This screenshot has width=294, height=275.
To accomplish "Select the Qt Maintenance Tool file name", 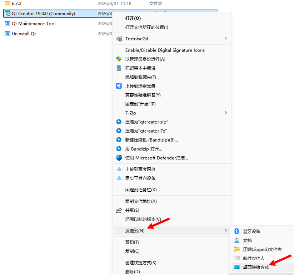I will pos(34,24).
